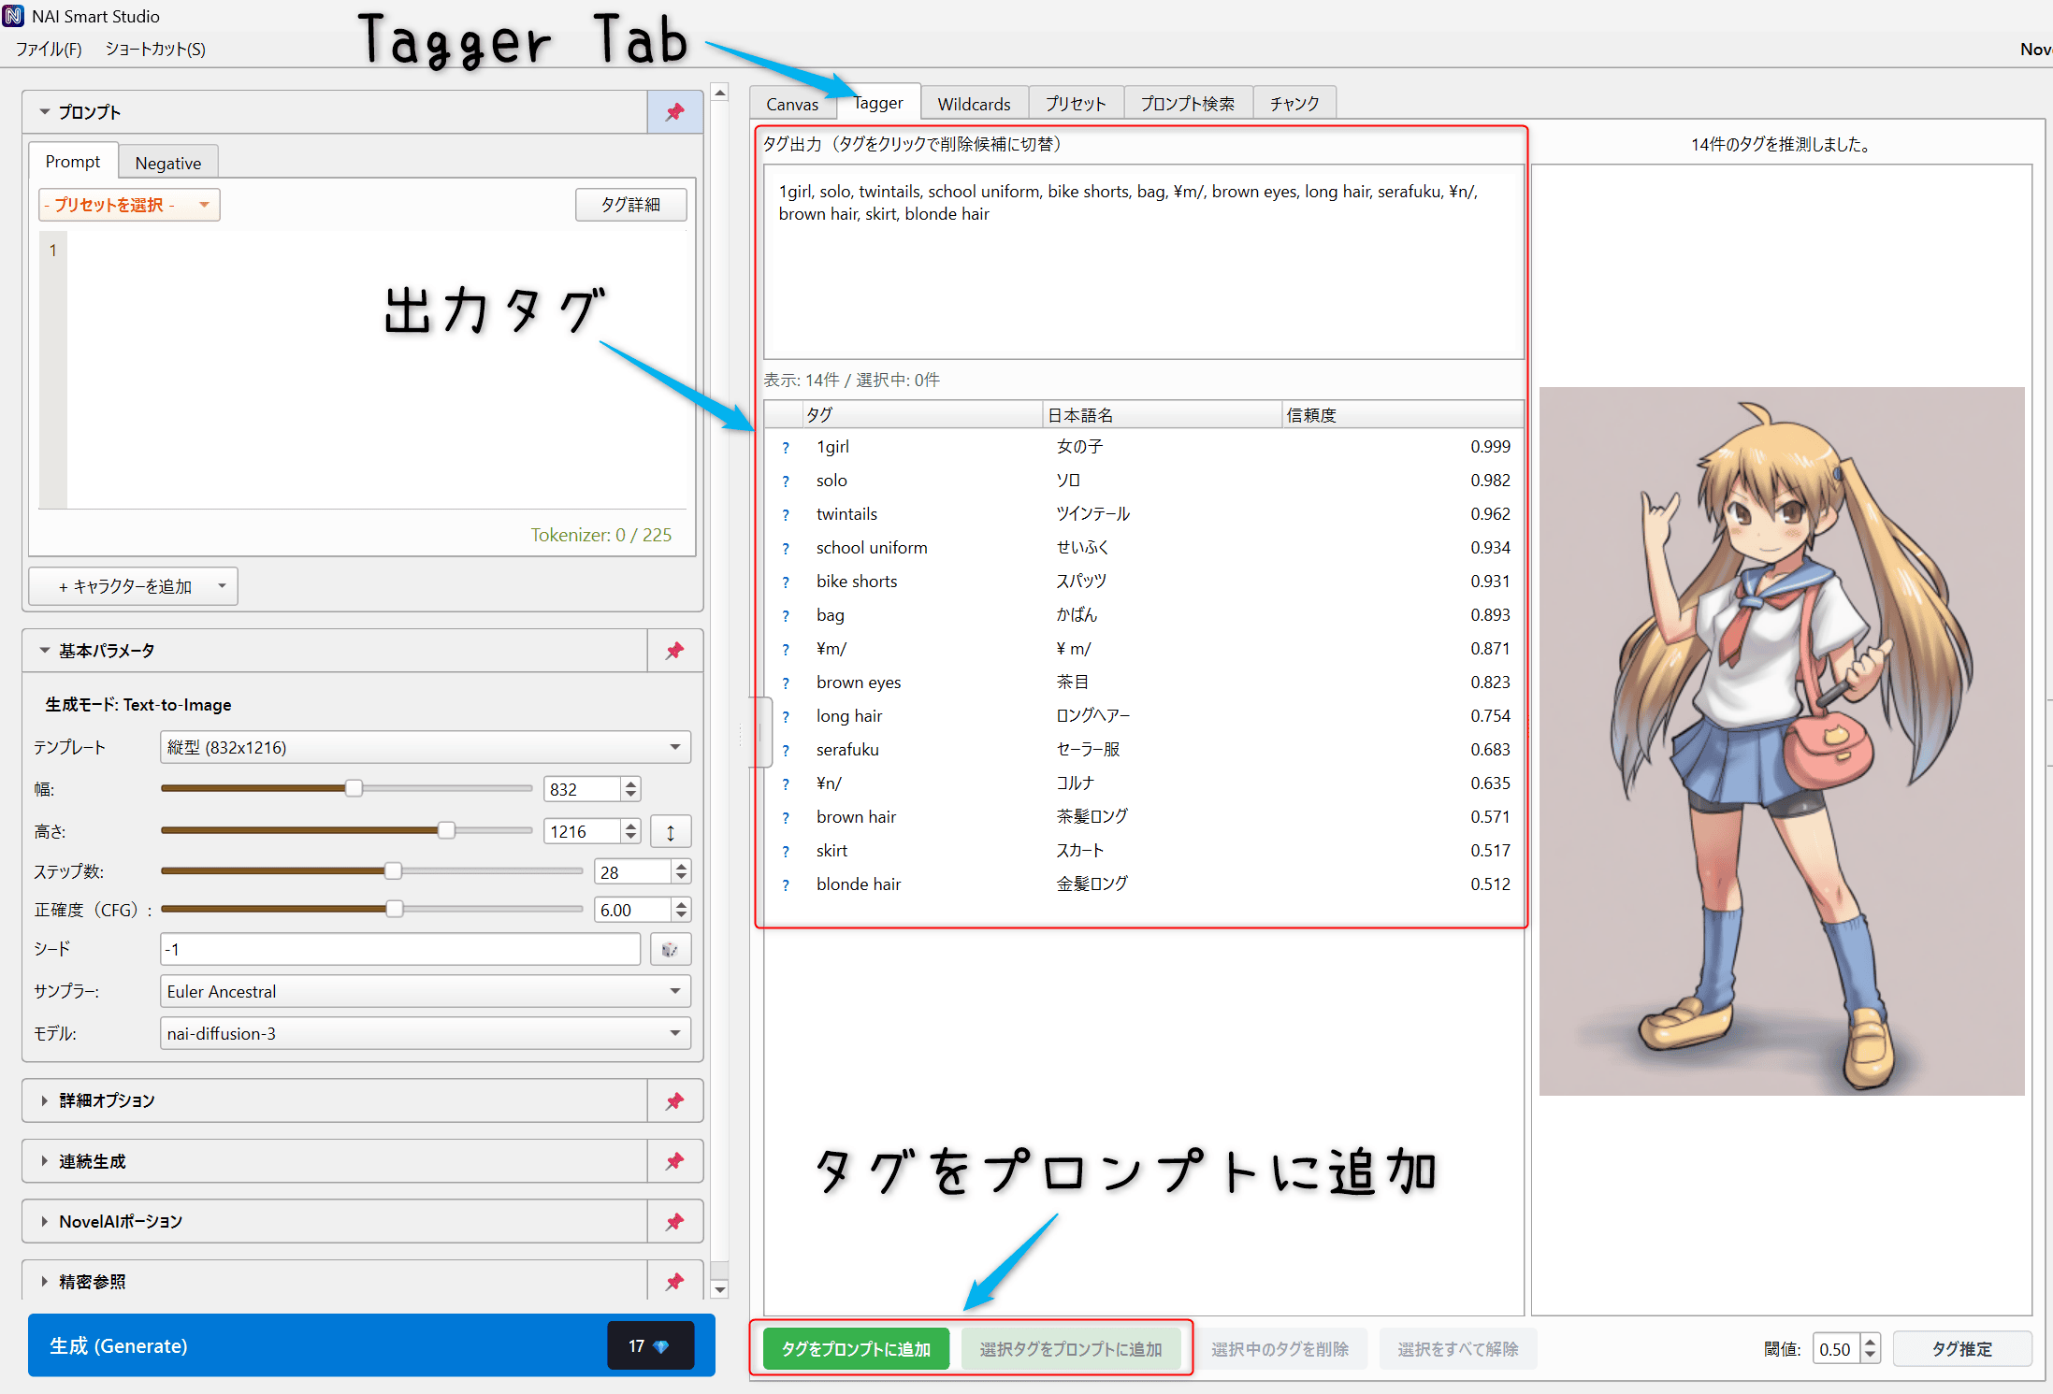Screen dimensions: 2053x1394
Task: Click the height/width swap arrow icon
Action: tap(671, 831)
